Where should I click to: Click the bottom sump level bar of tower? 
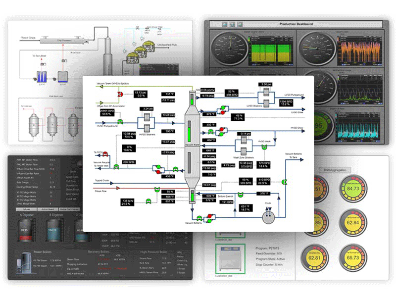click(193, 196)
